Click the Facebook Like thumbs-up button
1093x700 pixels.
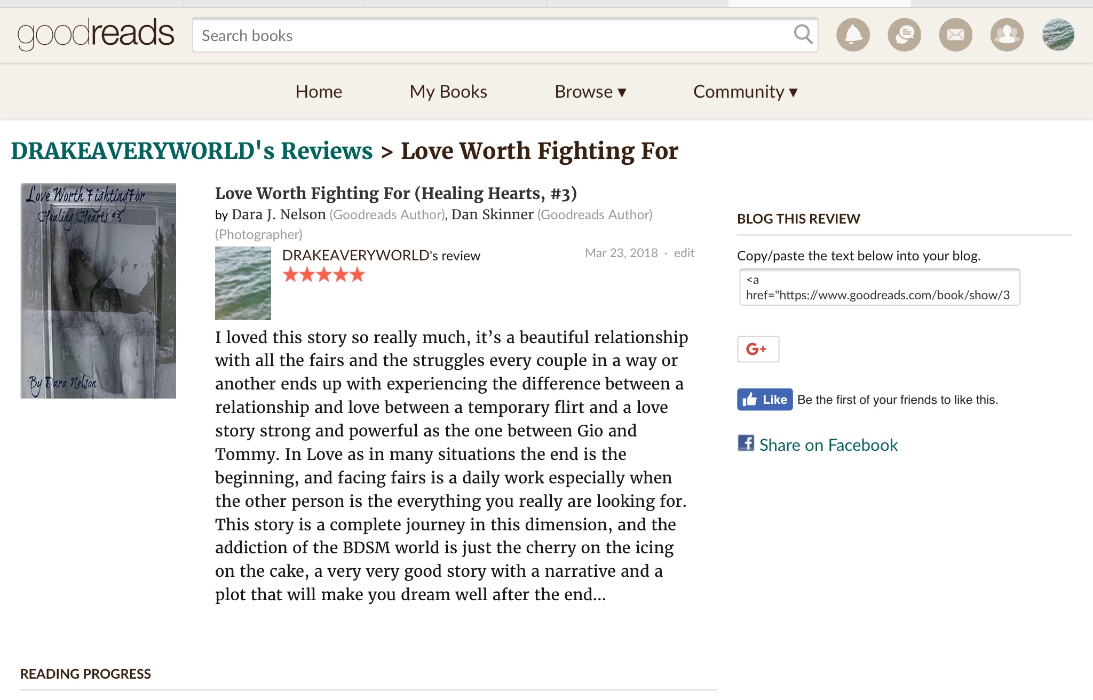pyautogui.click(x=765, y=400)
